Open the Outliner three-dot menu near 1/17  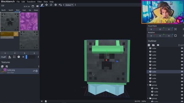[x=179, y=45]
